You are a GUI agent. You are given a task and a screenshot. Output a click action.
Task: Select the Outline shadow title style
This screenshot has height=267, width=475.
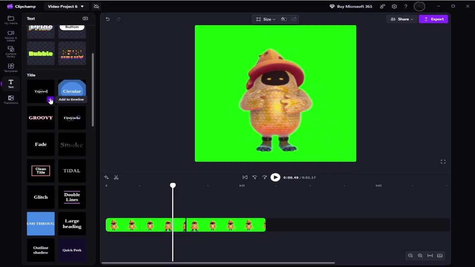(41, 250)
